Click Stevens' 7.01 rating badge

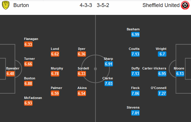(x=136, y=113)
